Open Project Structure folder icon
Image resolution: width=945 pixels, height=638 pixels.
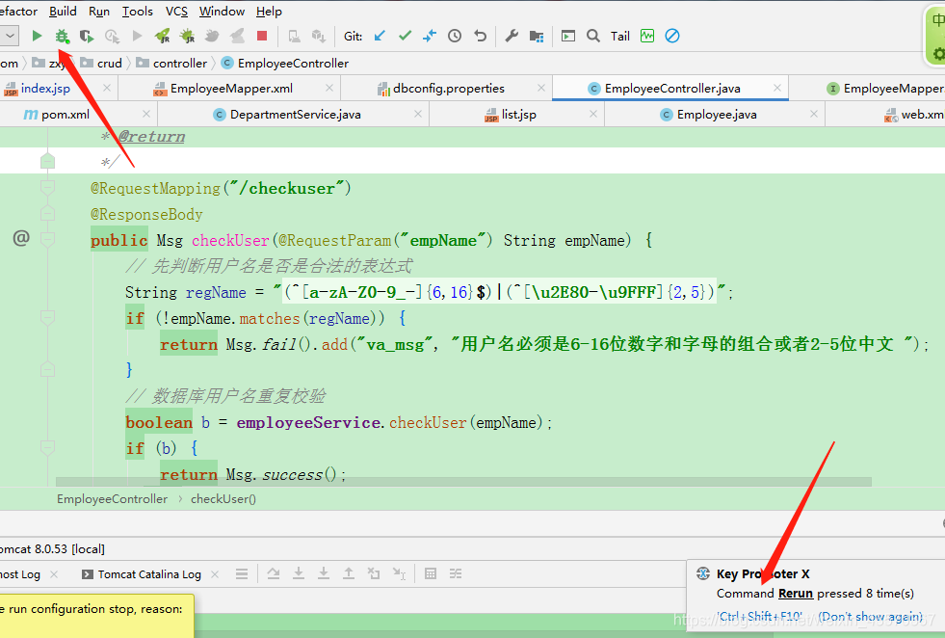click(x=537, y=37)
